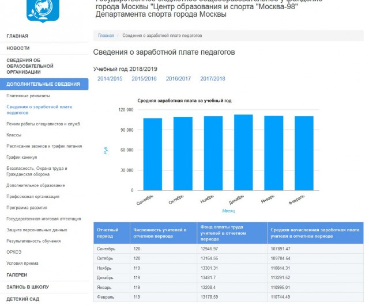Click salary value 109704.64
Viewport: 369px width, 305px height.
click(280, 258)
